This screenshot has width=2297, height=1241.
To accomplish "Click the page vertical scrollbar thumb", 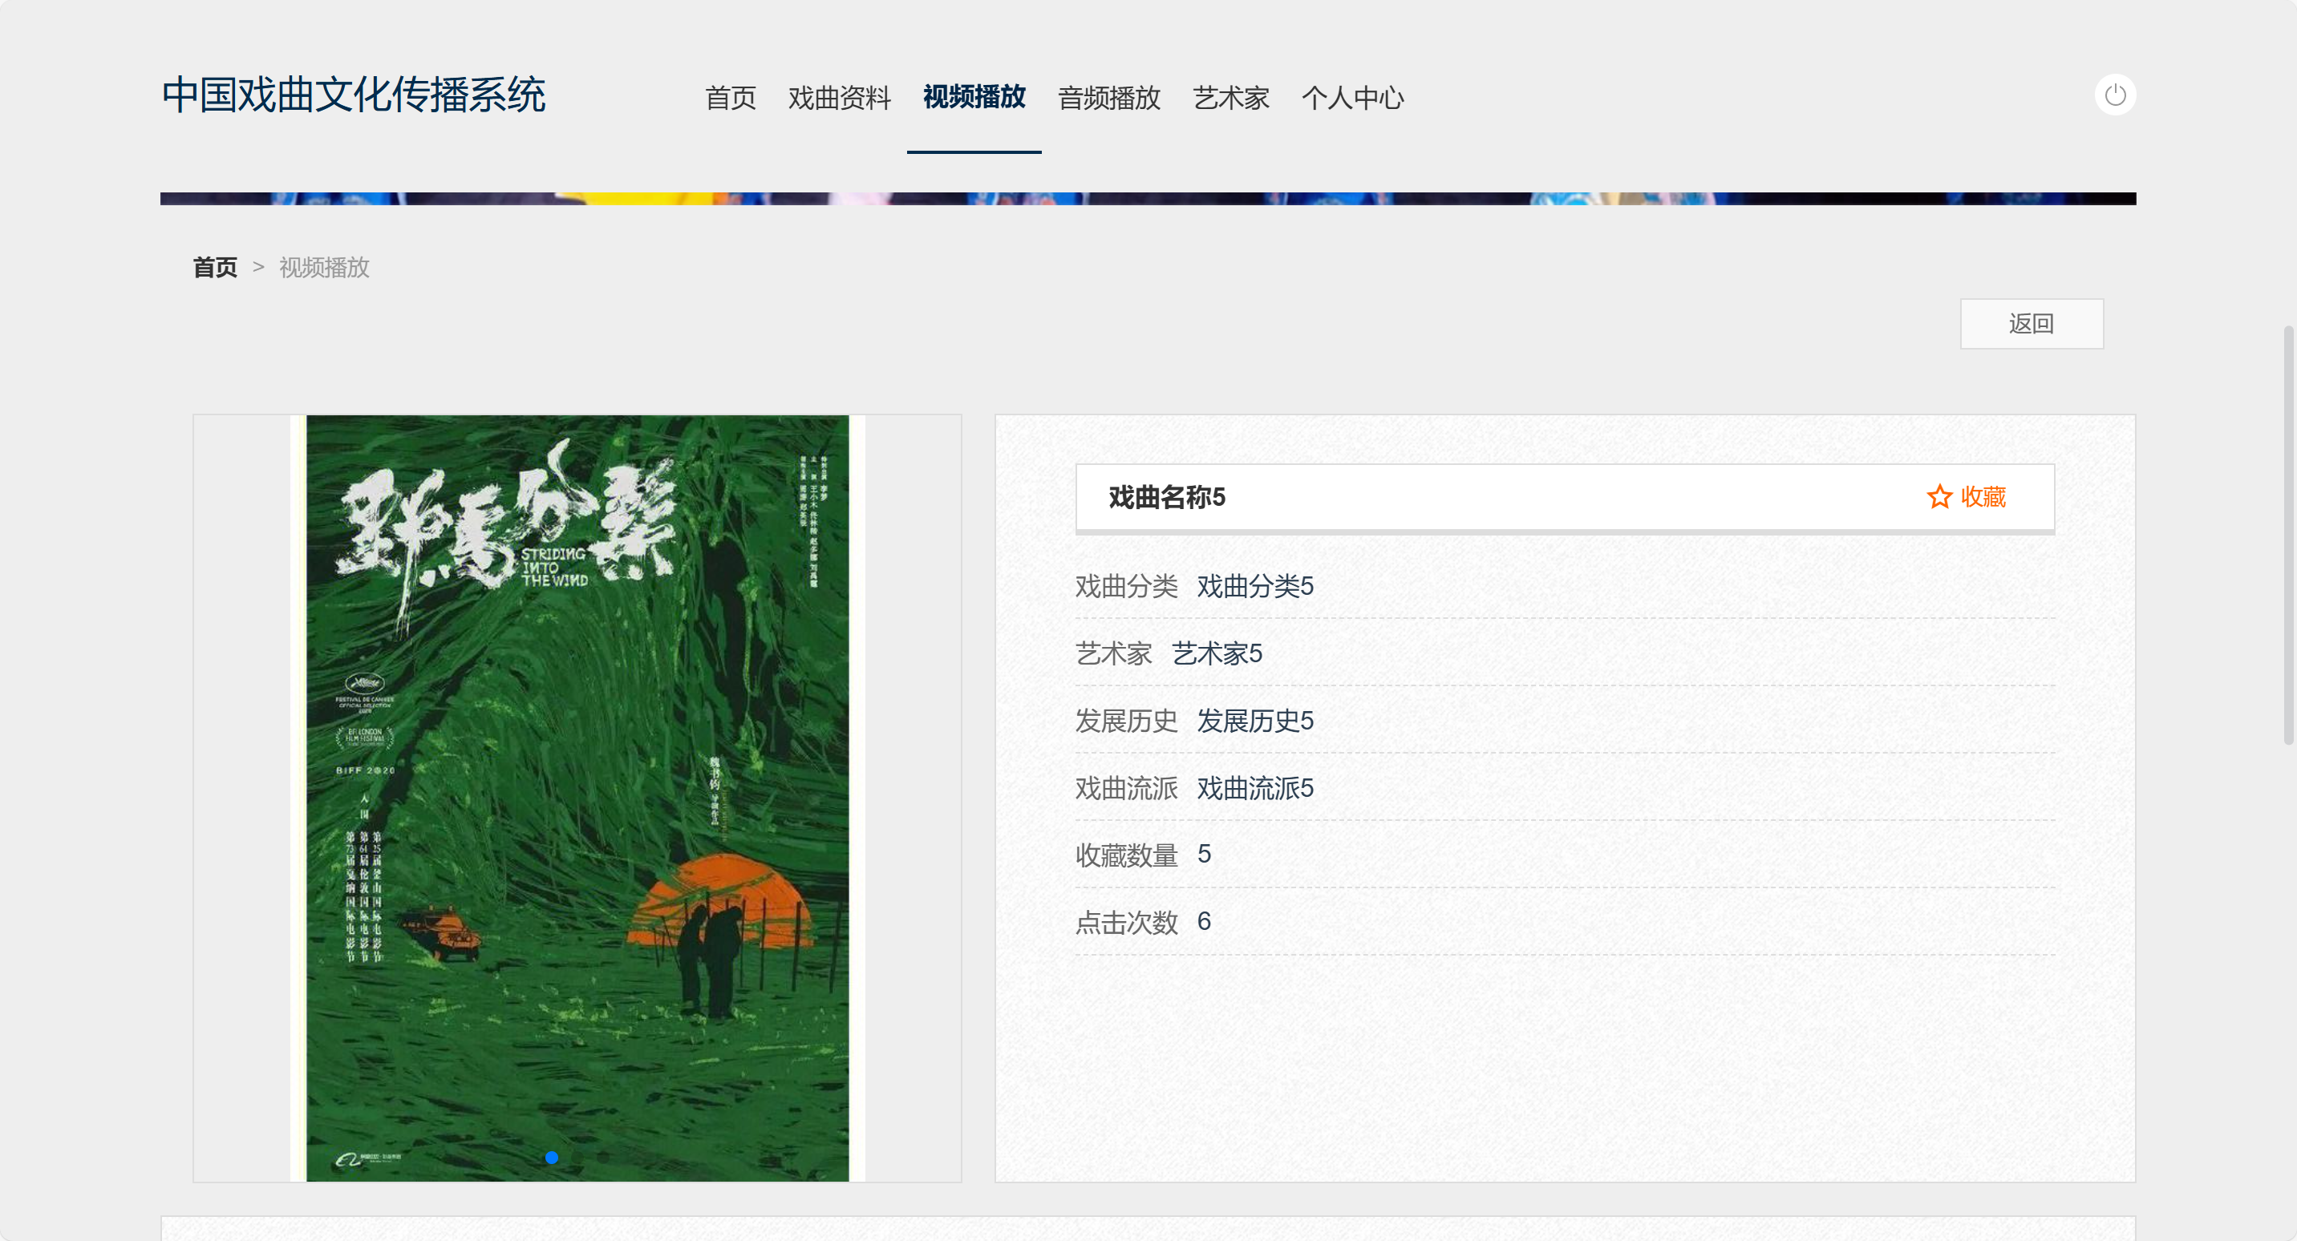I will point(2287,535).
